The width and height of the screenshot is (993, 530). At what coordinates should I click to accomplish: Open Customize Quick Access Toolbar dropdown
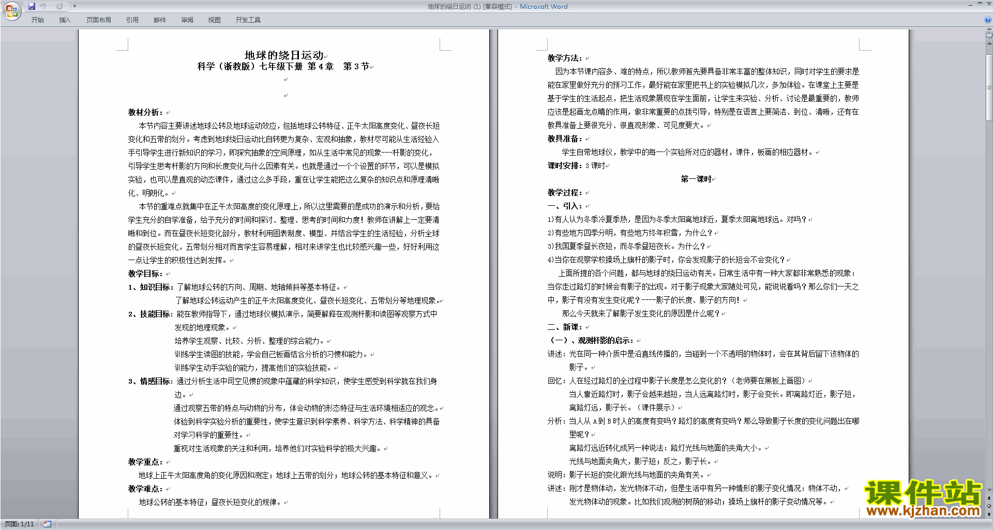74,6
